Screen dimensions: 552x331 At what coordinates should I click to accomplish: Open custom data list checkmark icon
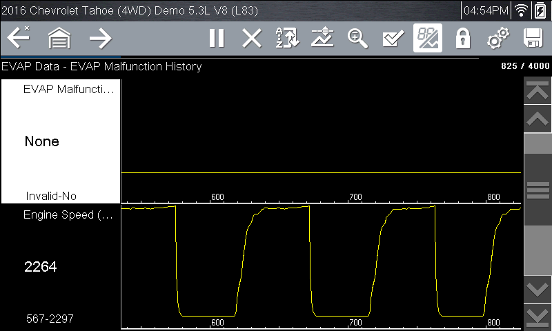pyautogui.click(x=393, y=39)
